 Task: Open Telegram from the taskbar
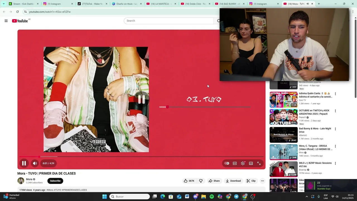coord(236,197)
